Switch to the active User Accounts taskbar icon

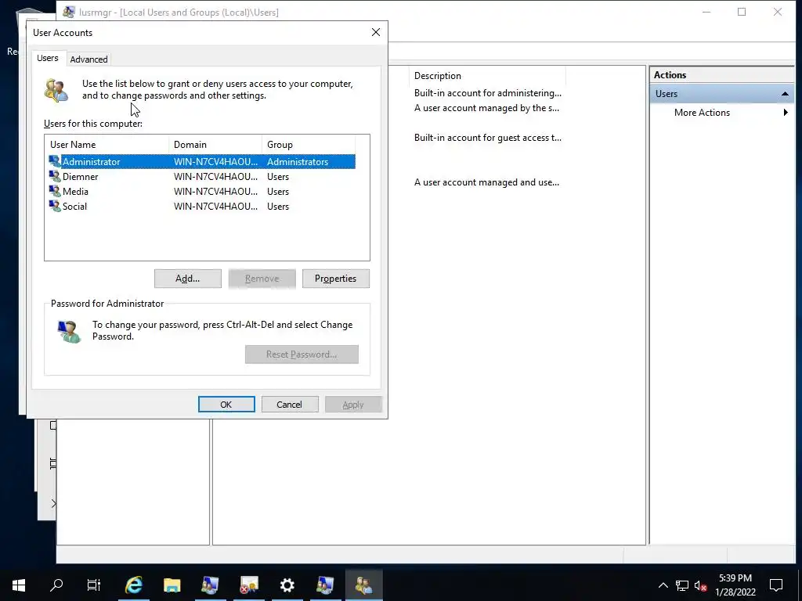coord(363,585)
